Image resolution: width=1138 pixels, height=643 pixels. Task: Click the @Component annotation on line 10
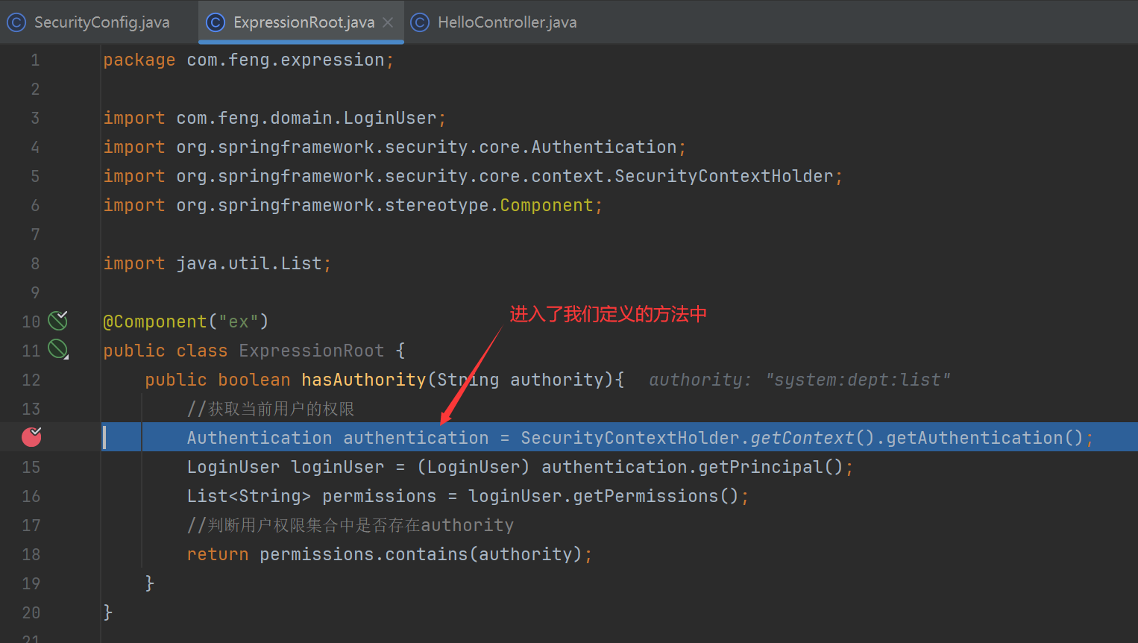[155, 321]
